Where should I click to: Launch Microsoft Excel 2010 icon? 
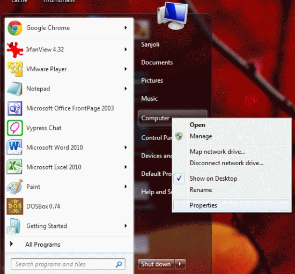[14, 167]
